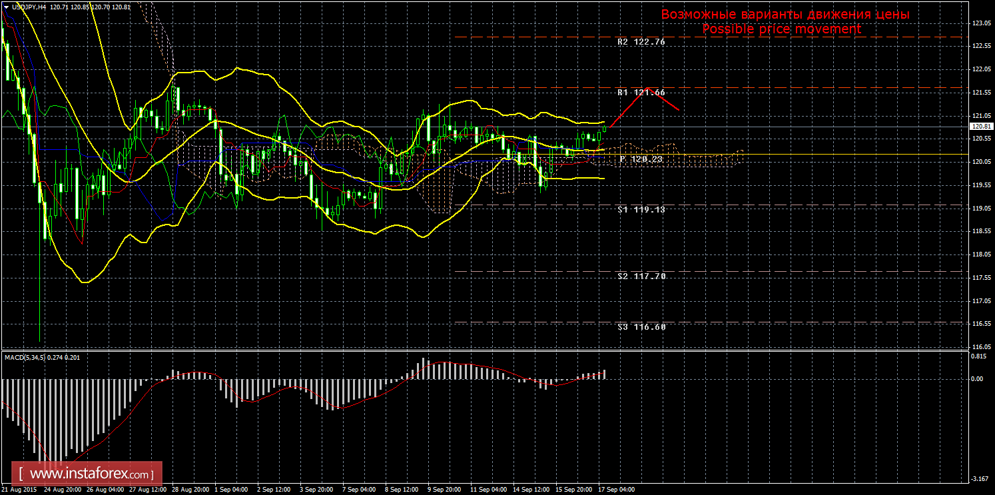The width and height of the screenshot is (995, 495).
Task: Click the 27 Aug 12:00 time label
Action: pyautogui.click(x=147, y=490)
